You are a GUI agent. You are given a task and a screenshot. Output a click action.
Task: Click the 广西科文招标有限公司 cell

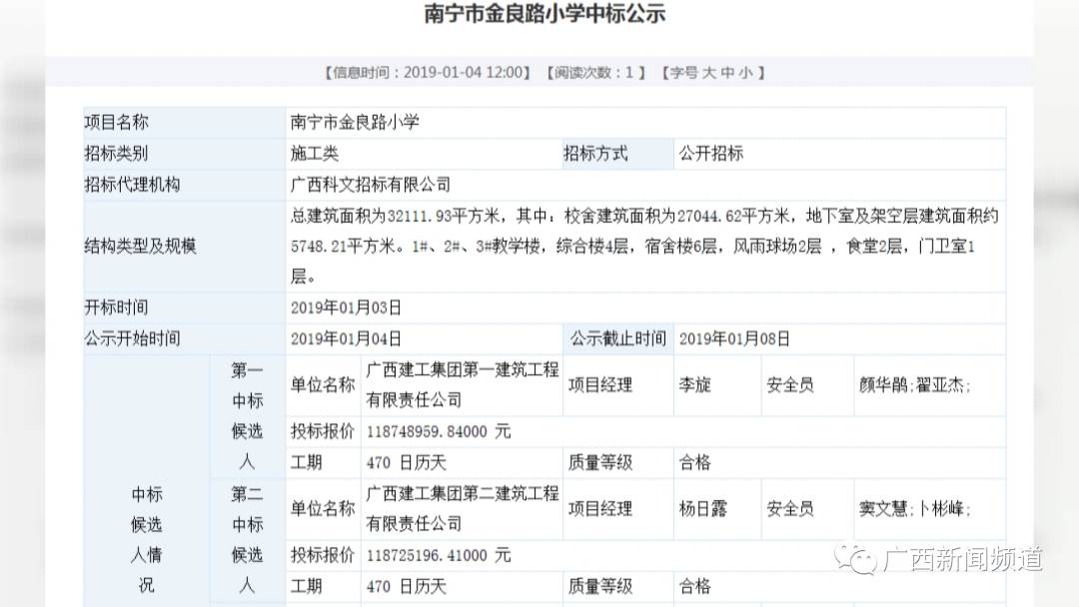pos(645,185)
